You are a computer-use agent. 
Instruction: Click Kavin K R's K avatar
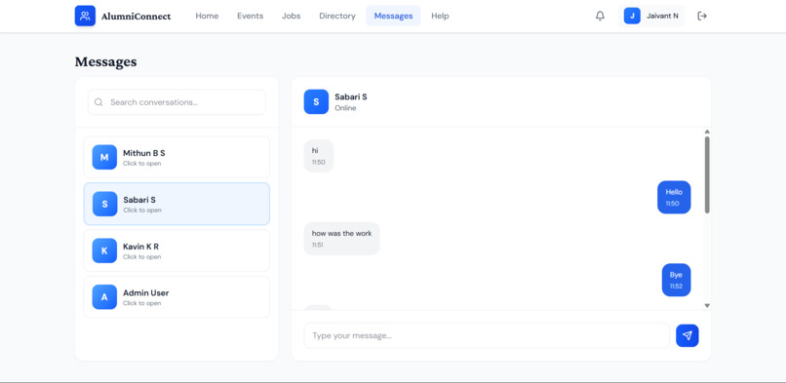tap(104, 250)
